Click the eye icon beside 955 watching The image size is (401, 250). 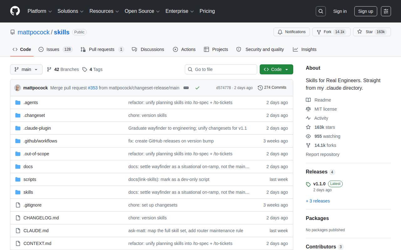point(308,136)
